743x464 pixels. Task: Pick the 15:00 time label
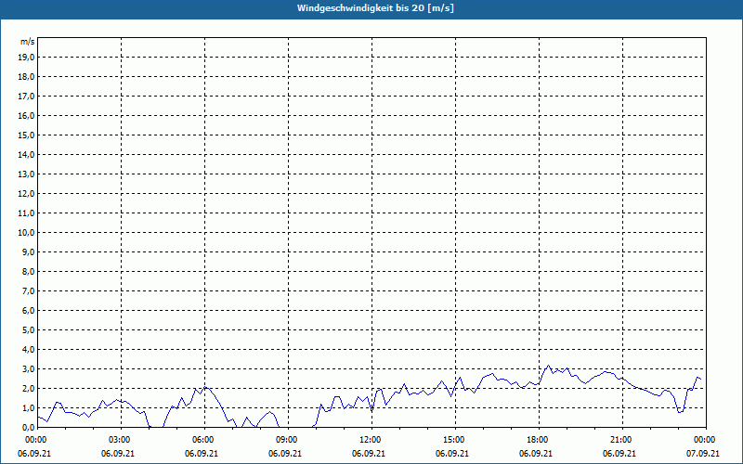tap(454, 440)
